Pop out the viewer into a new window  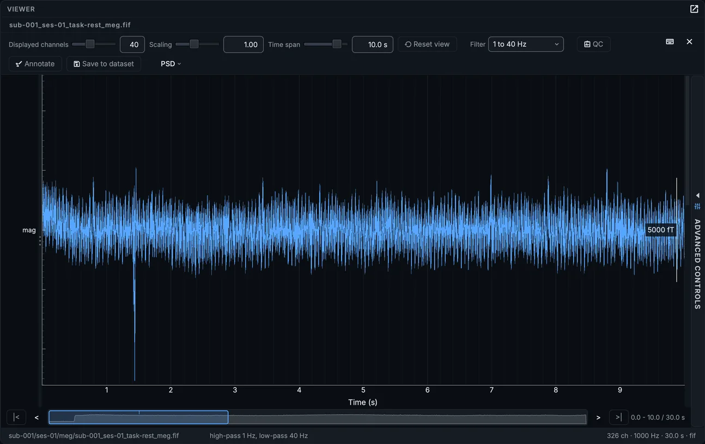tap(694, 9)
